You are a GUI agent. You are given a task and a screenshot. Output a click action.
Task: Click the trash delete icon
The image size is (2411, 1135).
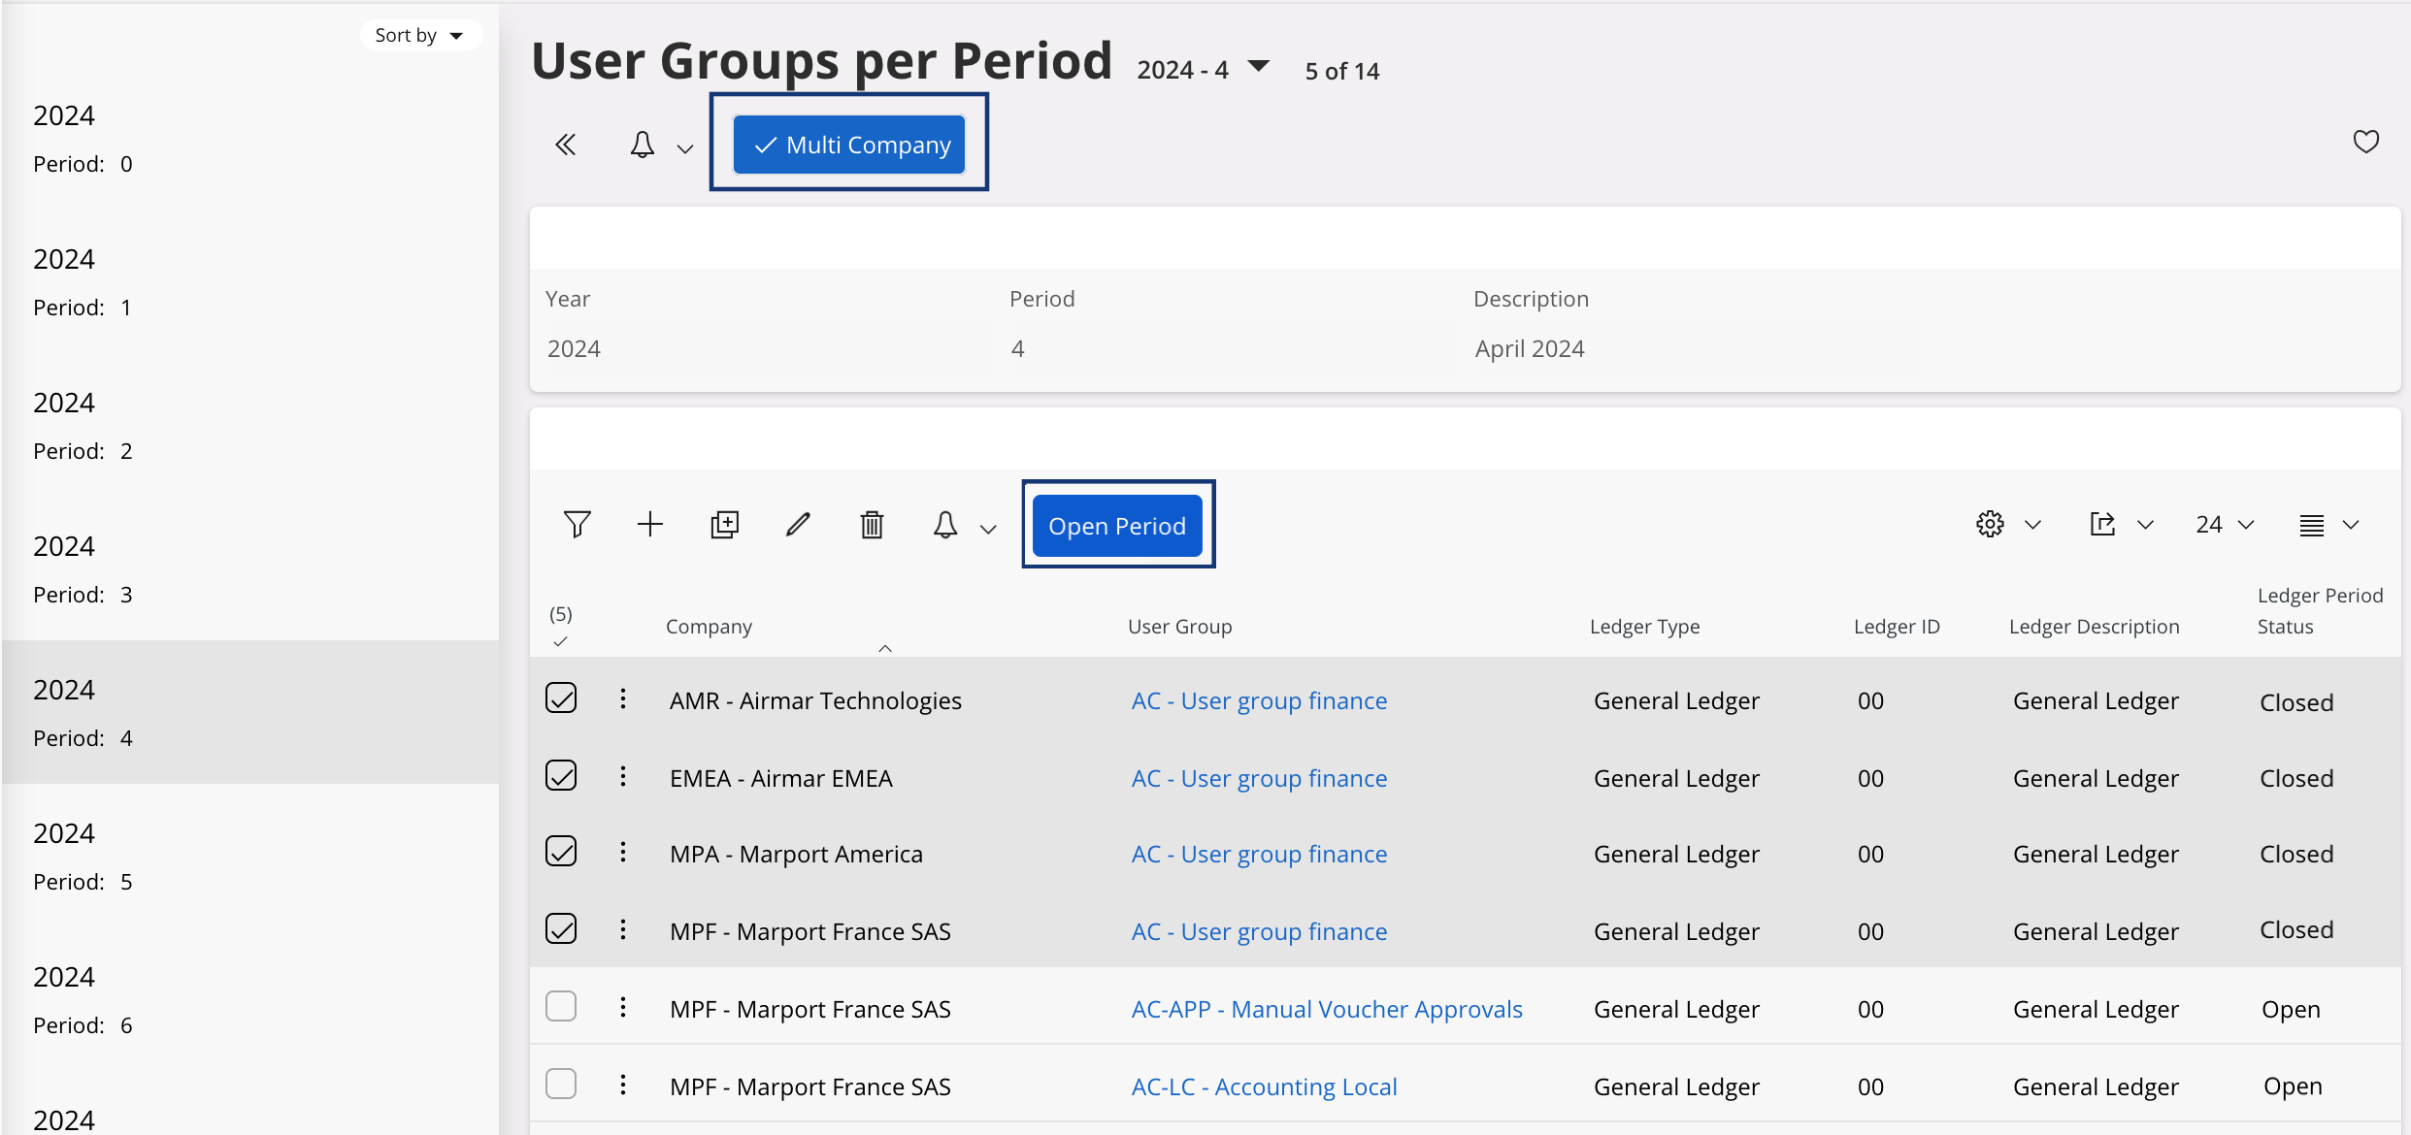click(x=872, y=525)
